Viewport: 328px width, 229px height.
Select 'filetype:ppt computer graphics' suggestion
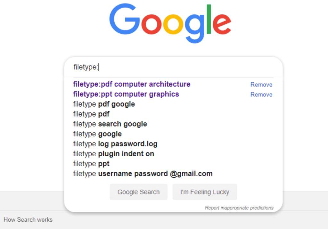click(126, 94)
